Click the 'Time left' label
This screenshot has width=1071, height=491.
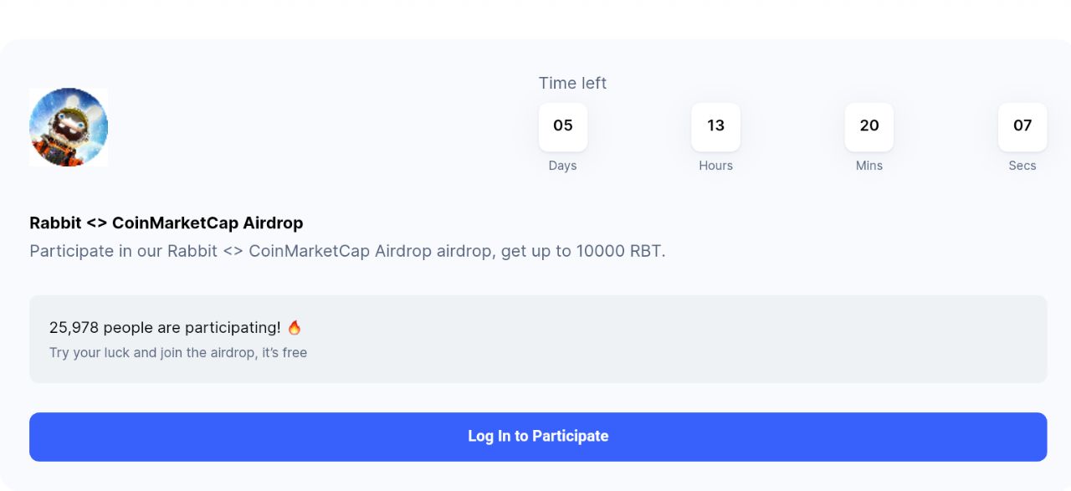(x=572, y=83)
